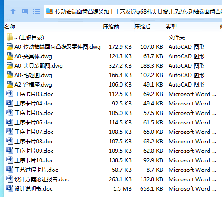The height and width of the screenshot is (197, 222).
Task: Select file 工序卡片09.doc
Action: click(x=34, y=151)
